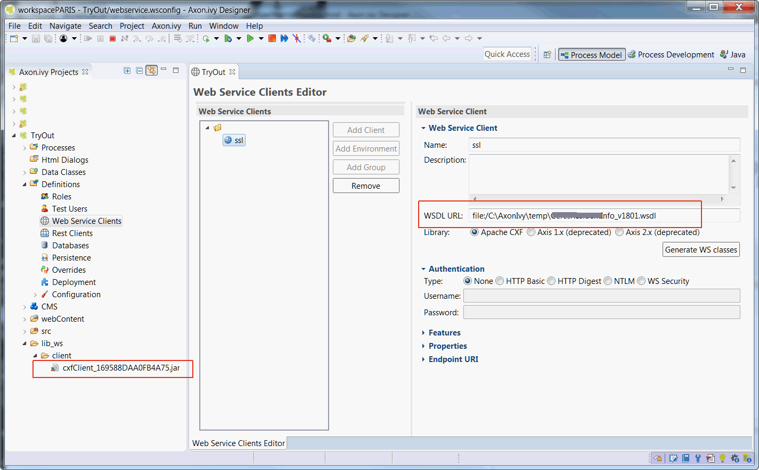Click the Description box's vertical scrollbar
Screen dimensions: 759x470
[x=733, y=174]
